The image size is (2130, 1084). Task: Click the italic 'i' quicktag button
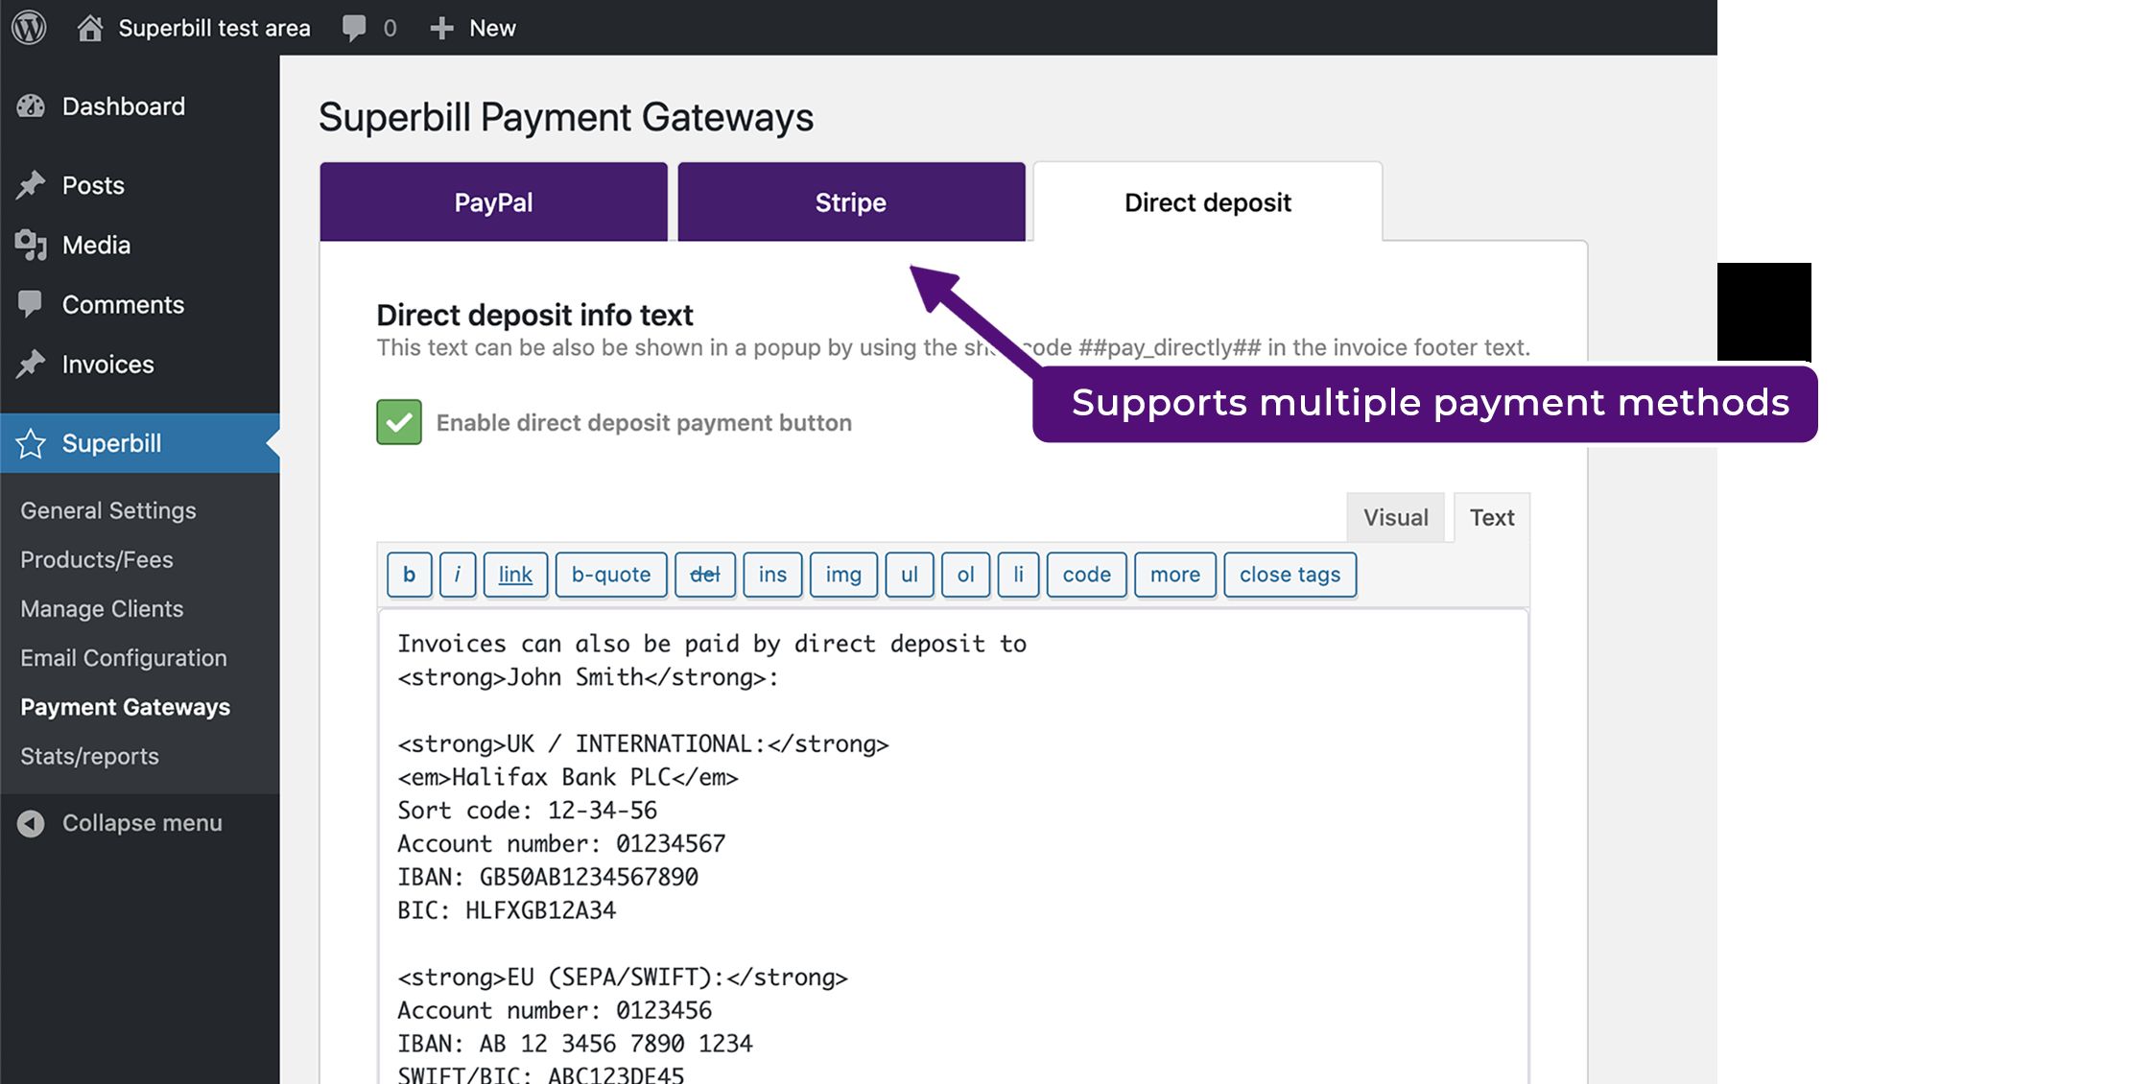pos(458,575)
